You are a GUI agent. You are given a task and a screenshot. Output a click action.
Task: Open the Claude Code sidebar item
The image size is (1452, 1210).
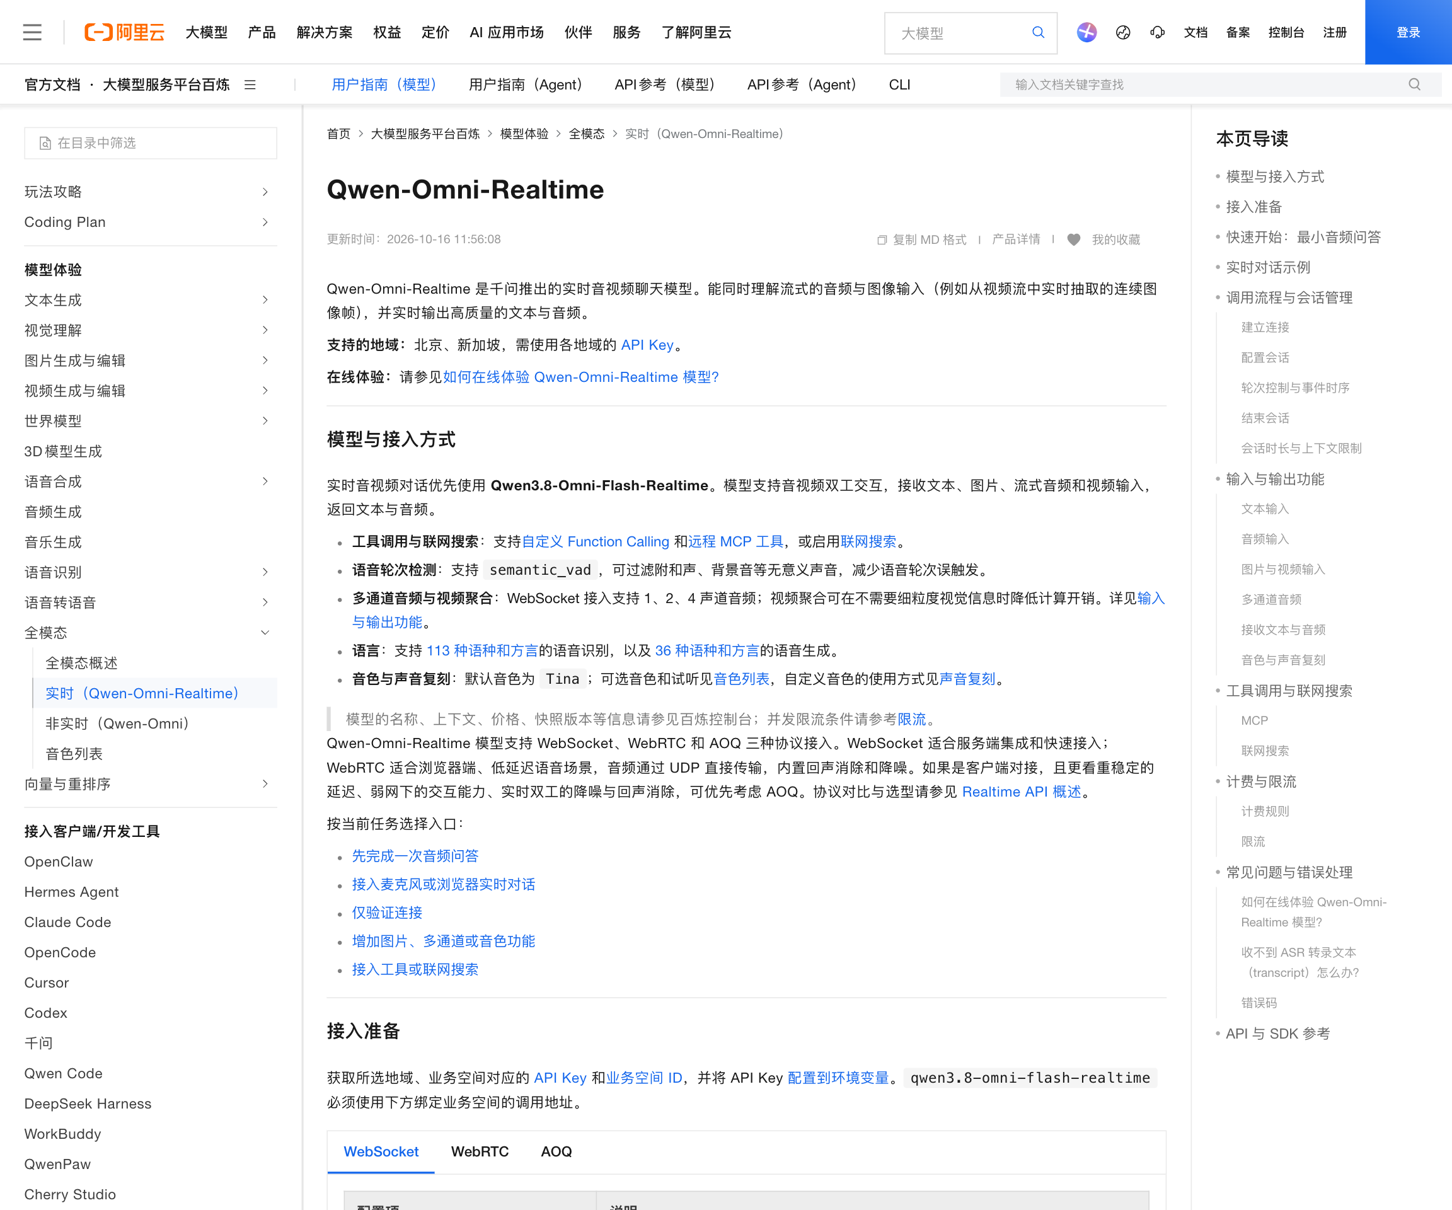coord(68,923)
